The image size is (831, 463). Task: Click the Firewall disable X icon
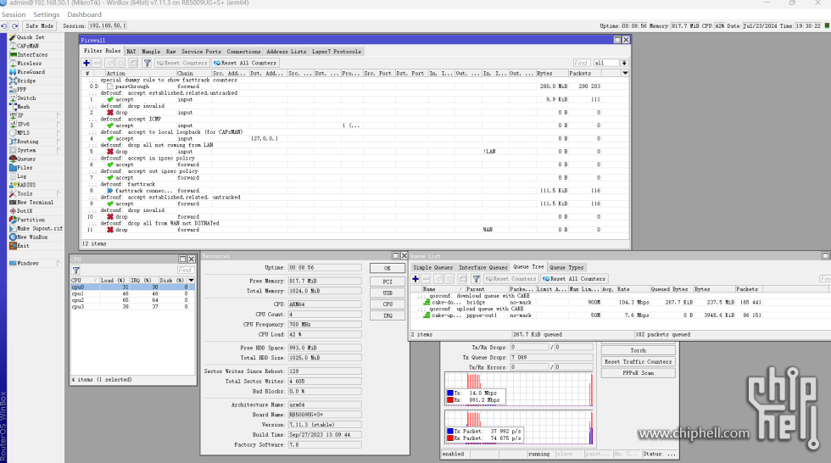[x=120, y=63]
